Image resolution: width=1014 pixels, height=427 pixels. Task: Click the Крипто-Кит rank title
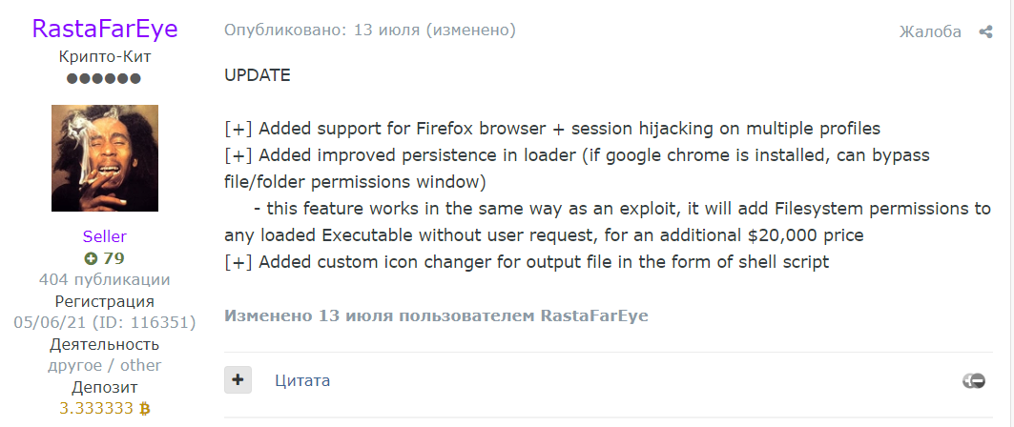click(105, 56)
